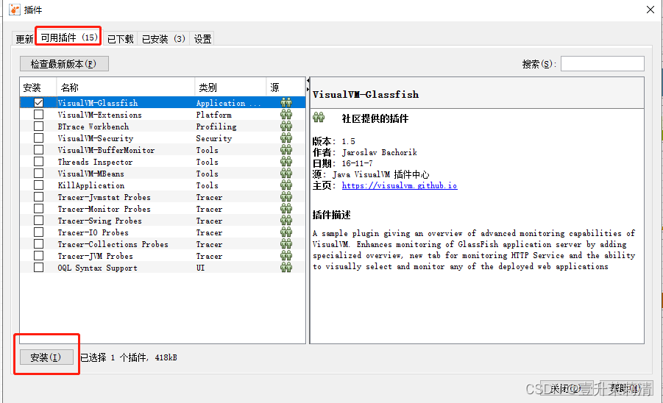Click the source icon for OQL Syntax Support
The width and height of the screenshot is (663, 403).
pos(286,268)
